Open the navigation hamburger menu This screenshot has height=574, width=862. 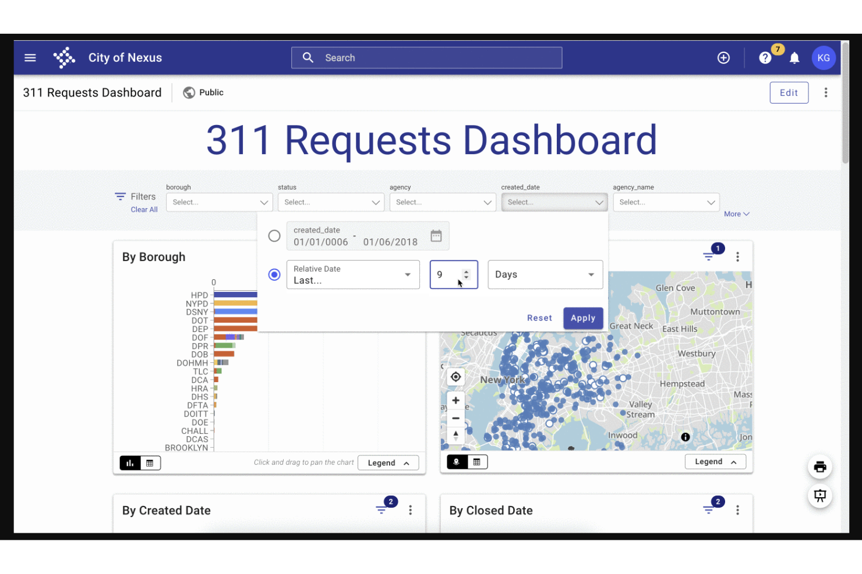(x=30, y=58)
